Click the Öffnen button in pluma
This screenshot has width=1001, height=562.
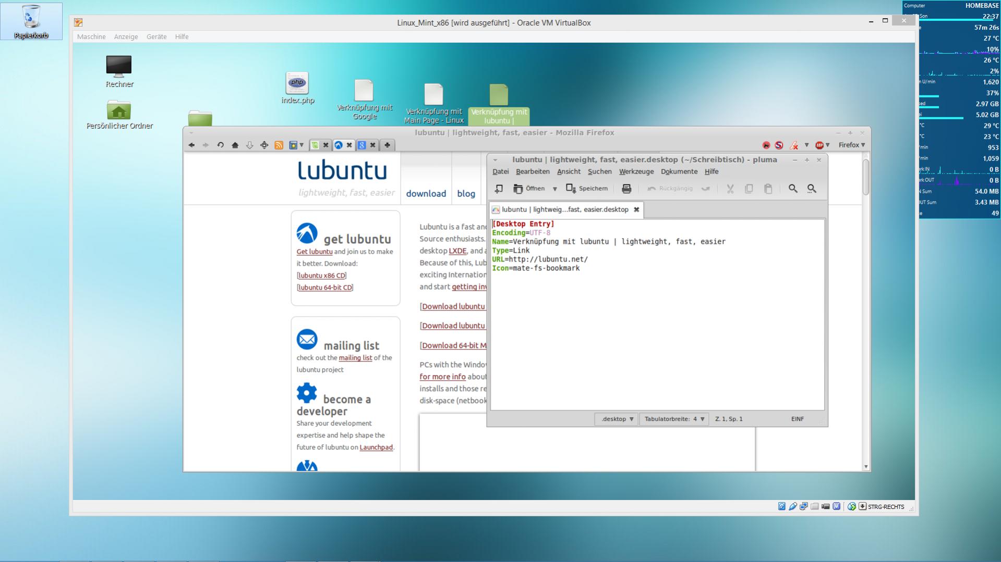pyautogui.click(x=529, y=189)
